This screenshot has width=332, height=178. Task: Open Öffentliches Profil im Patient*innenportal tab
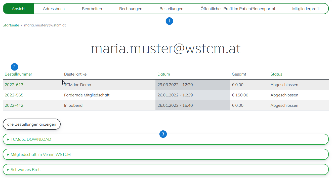click(238, 9)
